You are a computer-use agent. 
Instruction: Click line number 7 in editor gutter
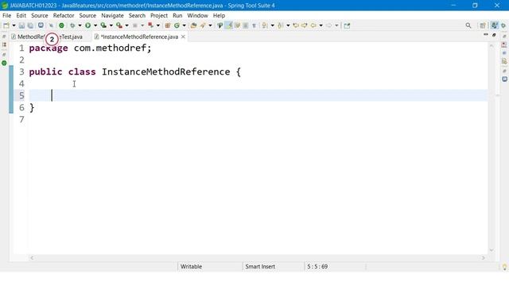click(x=21, y=119)
